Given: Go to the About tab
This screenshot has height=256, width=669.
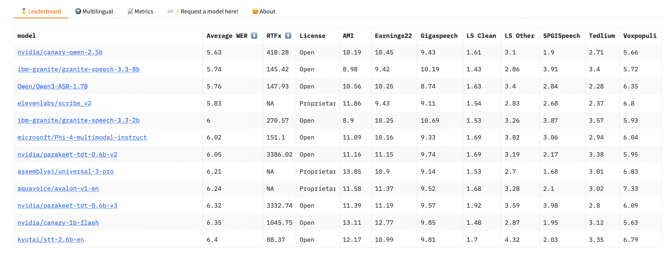Looking at the screenshot, I should pyautogui.click(x=264, y=11).
